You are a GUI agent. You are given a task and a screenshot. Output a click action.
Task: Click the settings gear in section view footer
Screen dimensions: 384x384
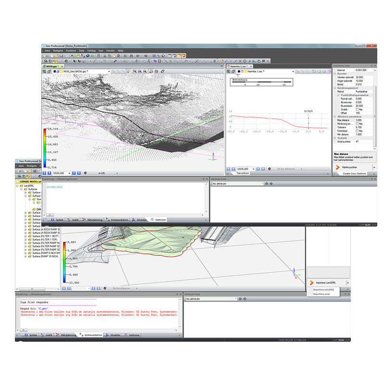coord(269,169)
